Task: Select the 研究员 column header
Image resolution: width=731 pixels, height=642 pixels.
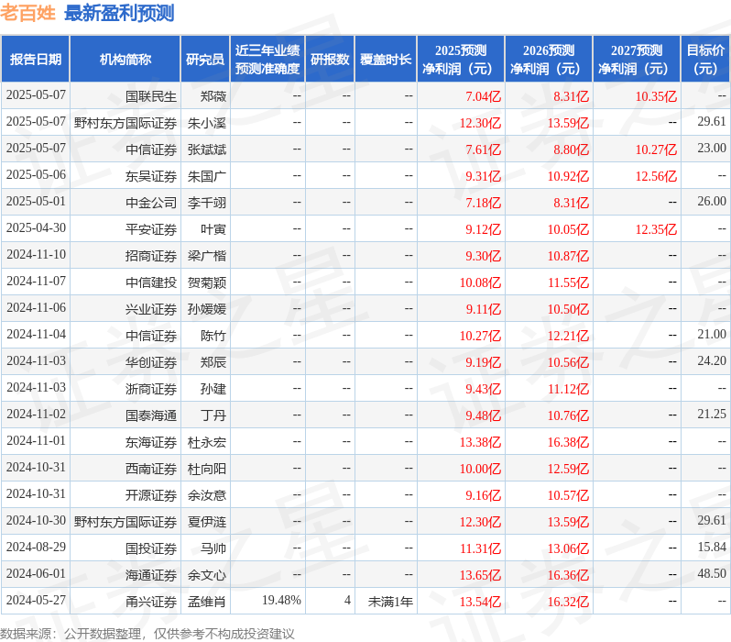Action: tap(205, 60)
